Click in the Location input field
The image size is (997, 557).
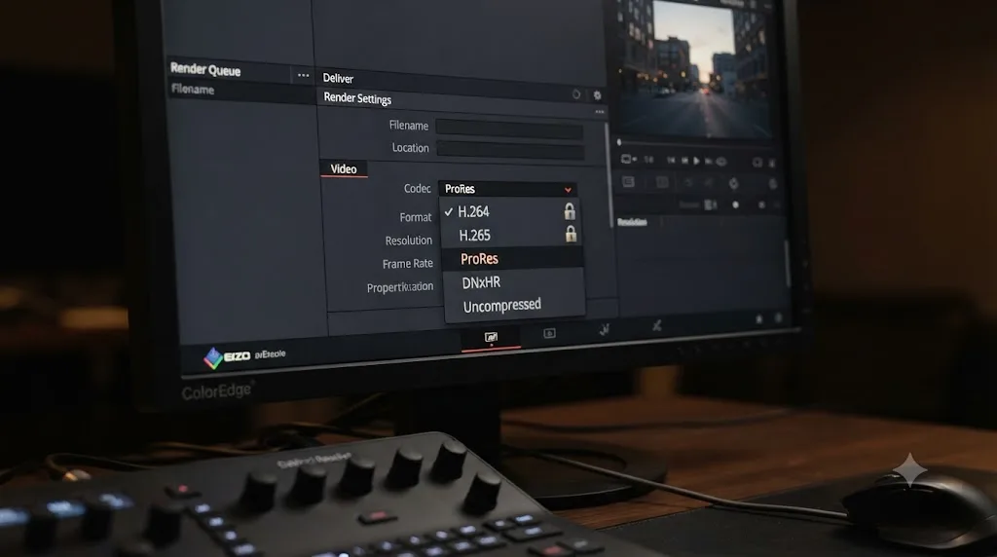(x=510, y=149)
